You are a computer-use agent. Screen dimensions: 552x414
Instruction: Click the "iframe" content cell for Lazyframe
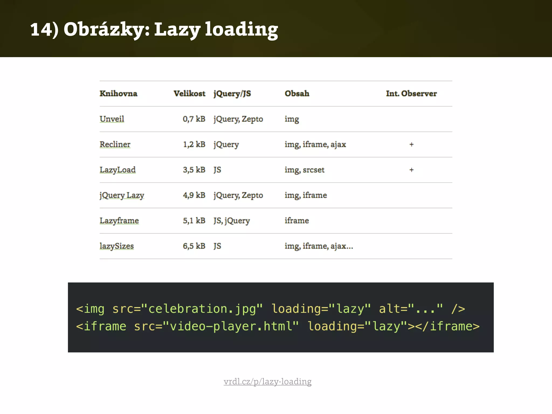297,220
